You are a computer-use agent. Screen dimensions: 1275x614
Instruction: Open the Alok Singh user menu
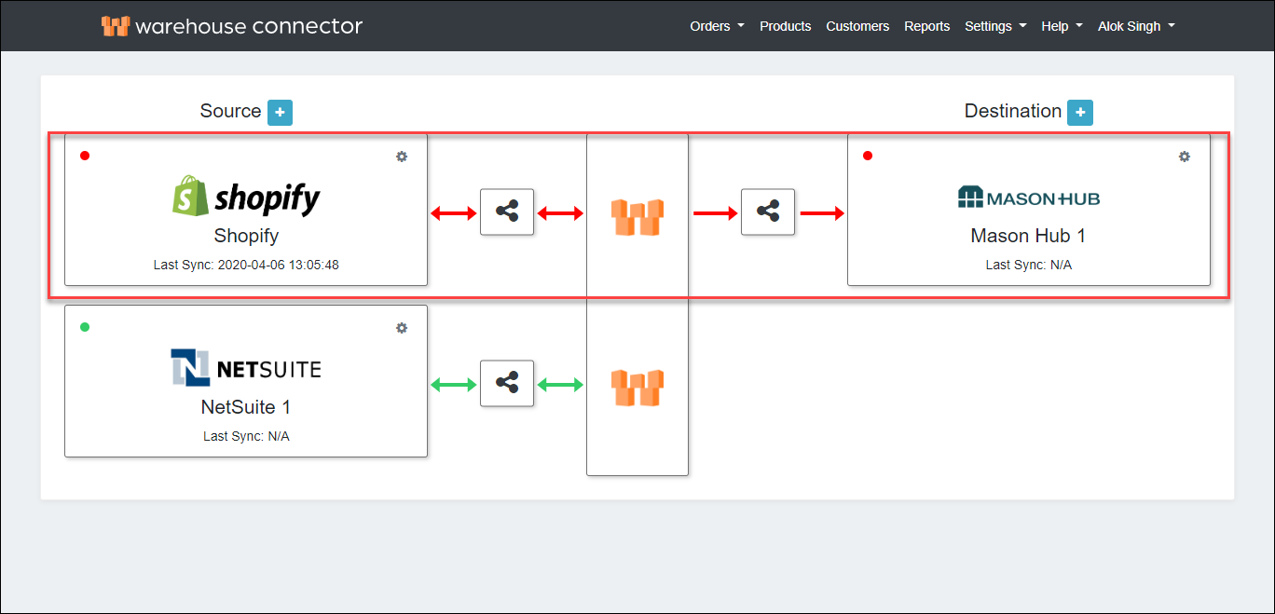pos(1135,26)
